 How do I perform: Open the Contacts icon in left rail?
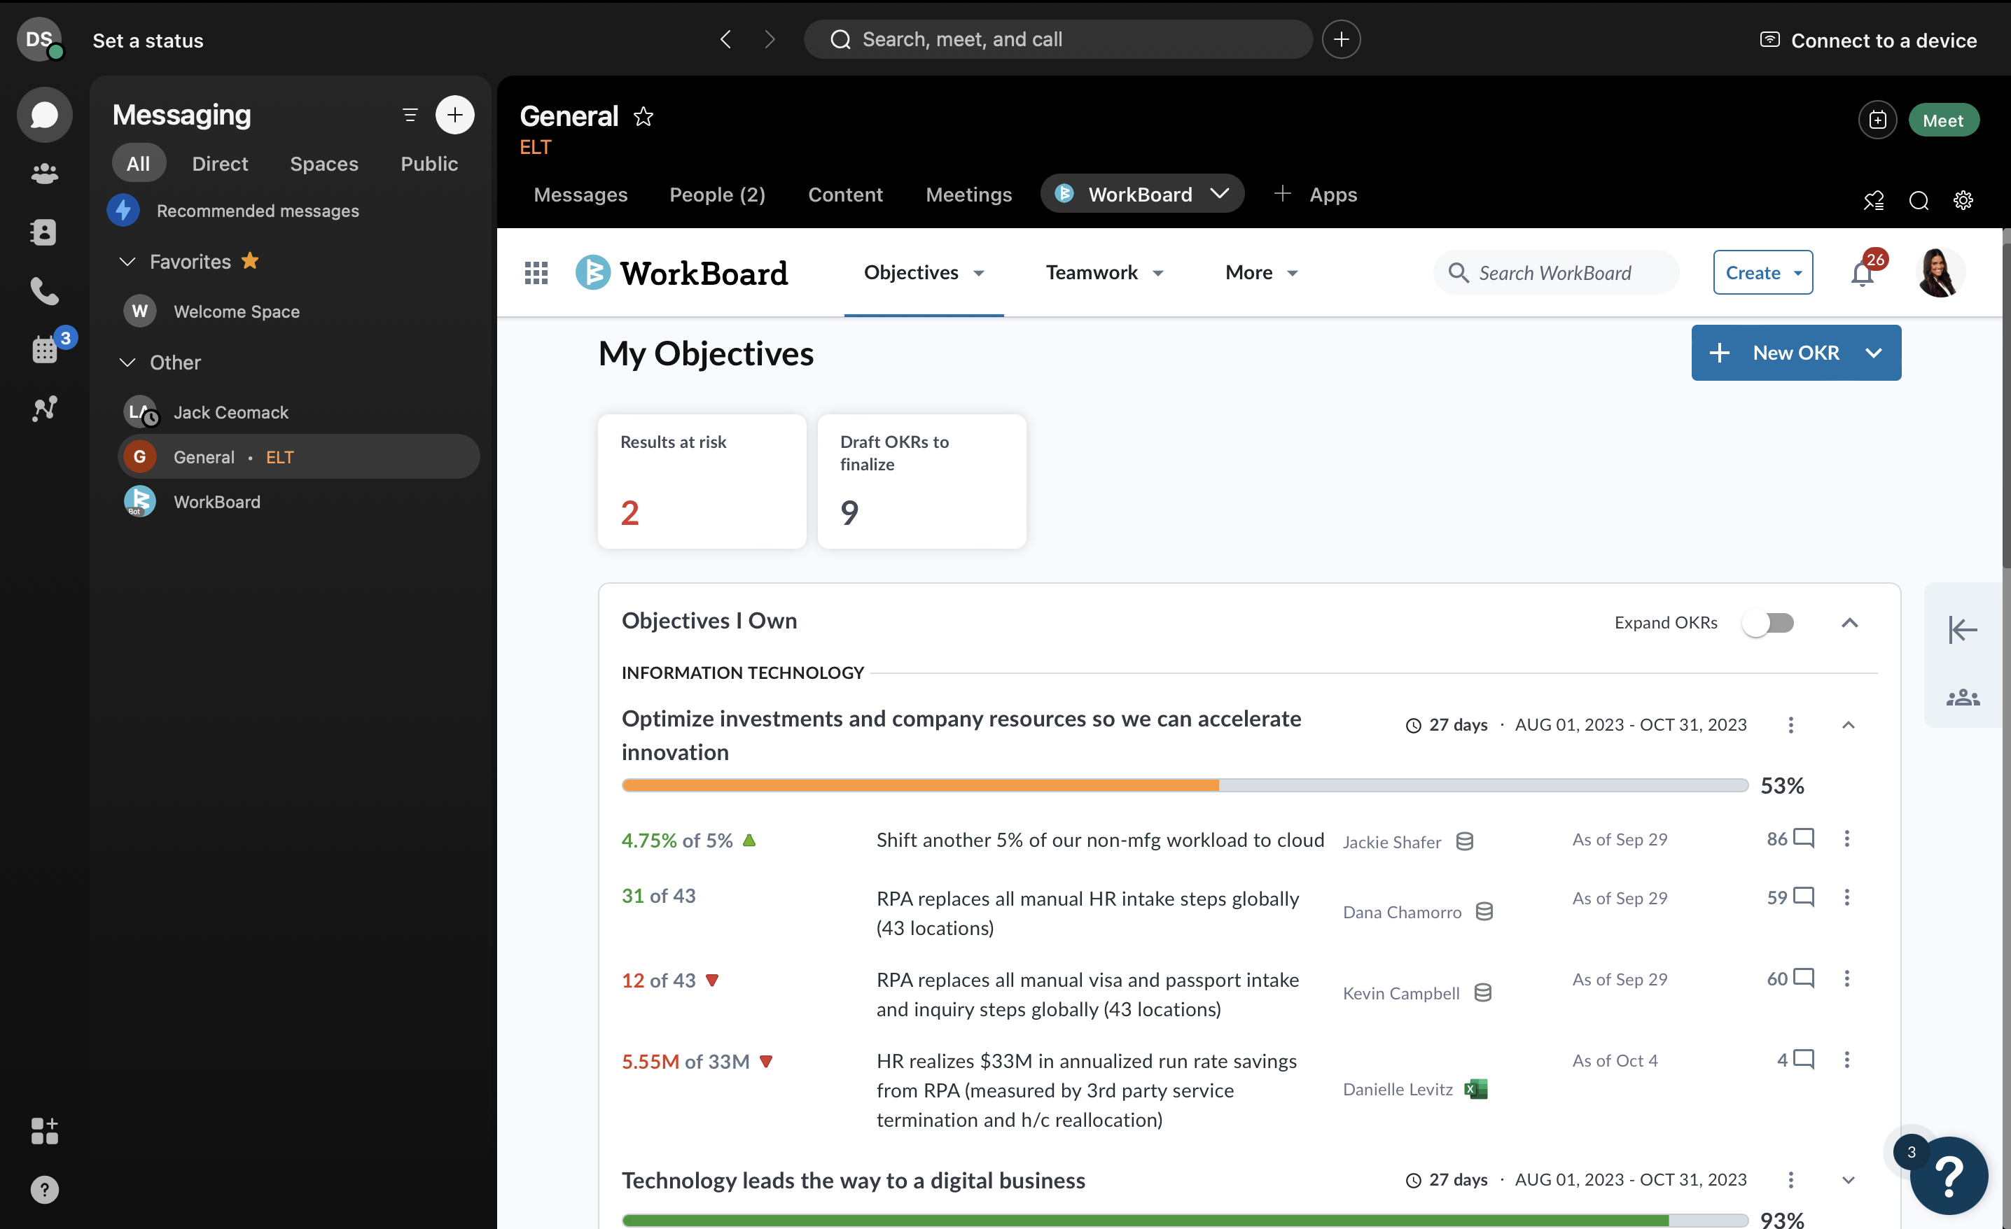point(44,232)
